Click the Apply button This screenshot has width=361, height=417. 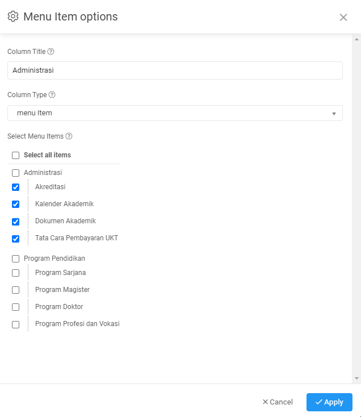[x=329, y=402]
